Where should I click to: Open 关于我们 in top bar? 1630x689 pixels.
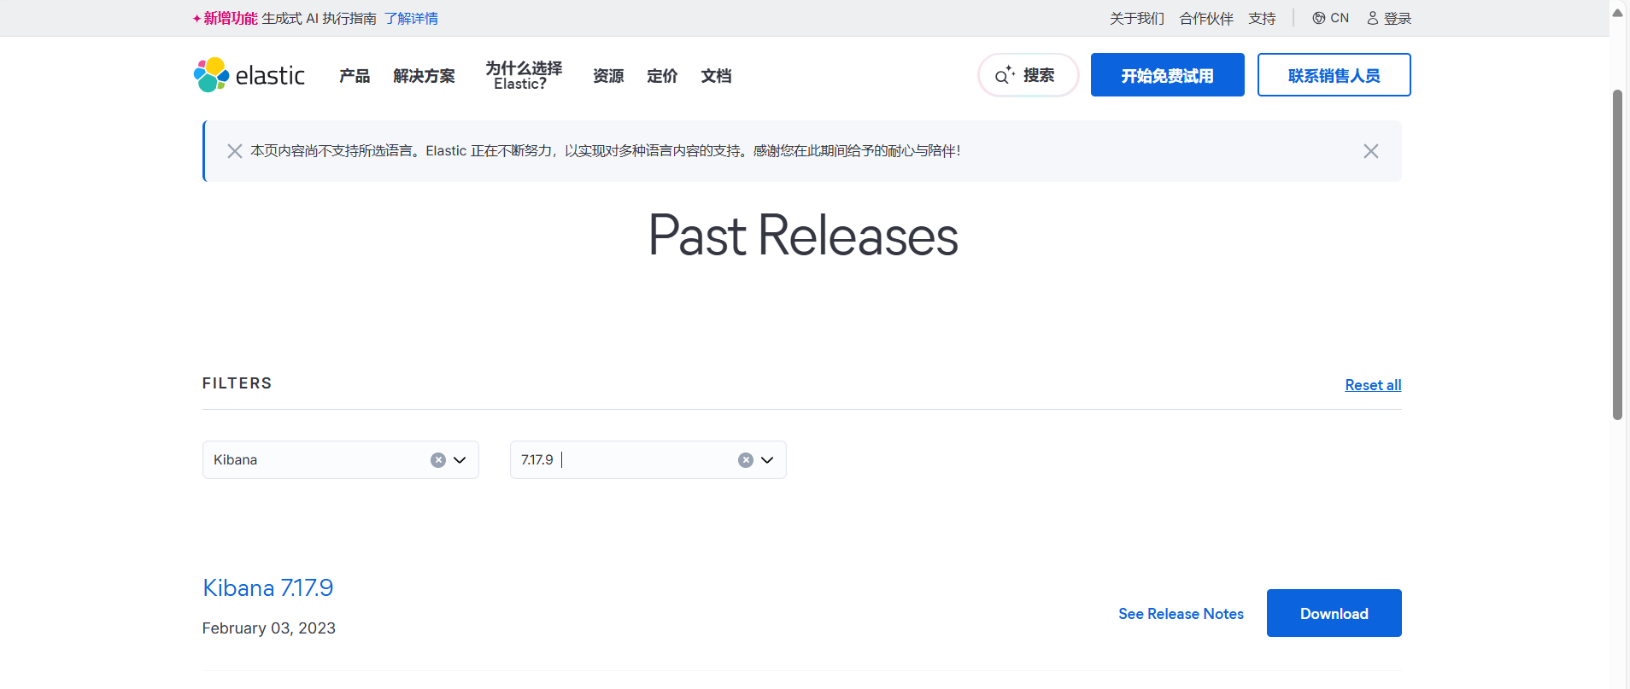pos(1137,18)
